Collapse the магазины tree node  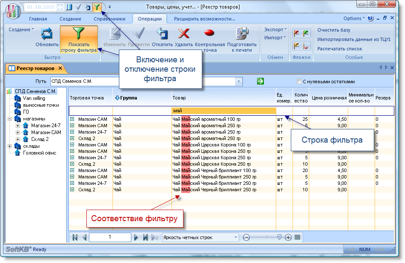pos(10,119)
